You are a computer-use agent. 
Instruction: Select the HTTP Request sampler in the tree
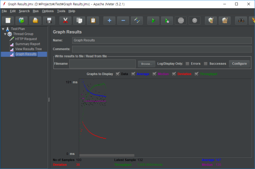point(26,39)
